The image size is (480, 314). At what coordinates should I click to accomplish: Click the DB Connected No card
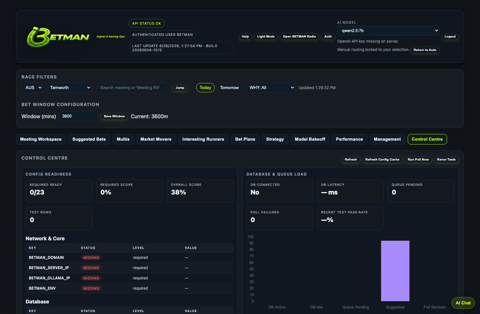click(280, 191)
